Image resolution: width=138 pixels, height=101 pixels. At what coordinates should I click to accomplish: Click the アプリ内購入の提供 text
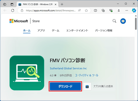point(103,86)
